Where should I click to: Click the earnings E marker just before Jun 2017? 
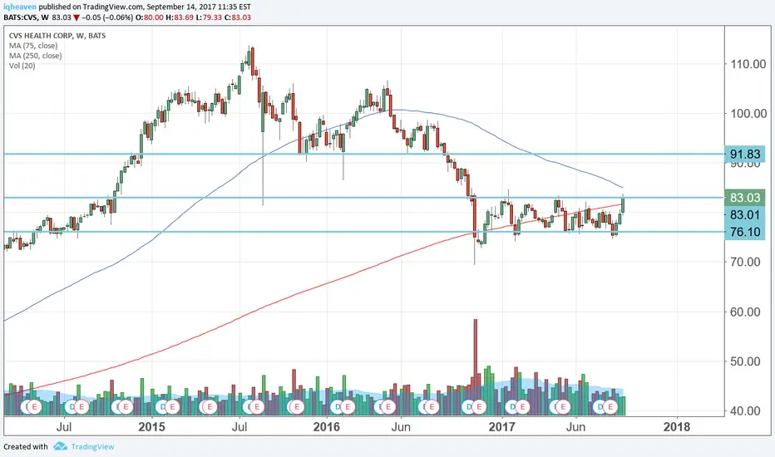click(x=562, y=407)
